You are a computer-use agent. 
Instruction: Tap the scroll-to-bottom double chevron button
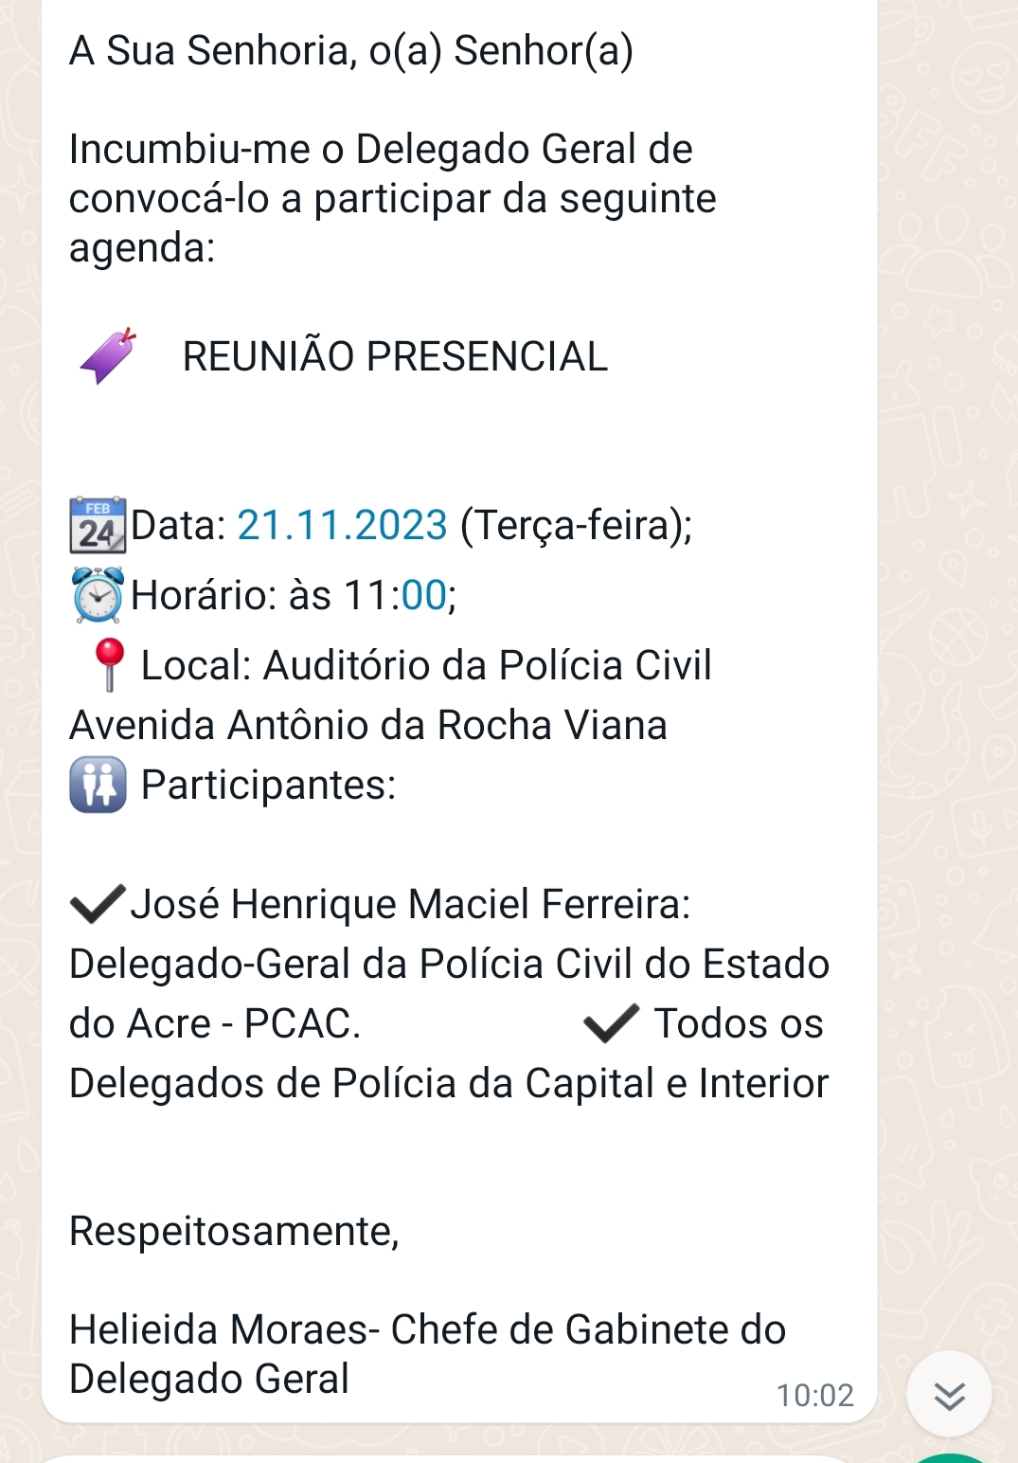coord(949,1395)
